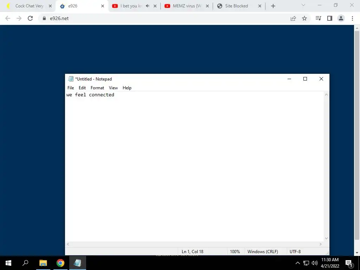The width and height of the screenshot is (360, 270).
Task: Open Chrome profile avatar
Action: pos(341,18)
